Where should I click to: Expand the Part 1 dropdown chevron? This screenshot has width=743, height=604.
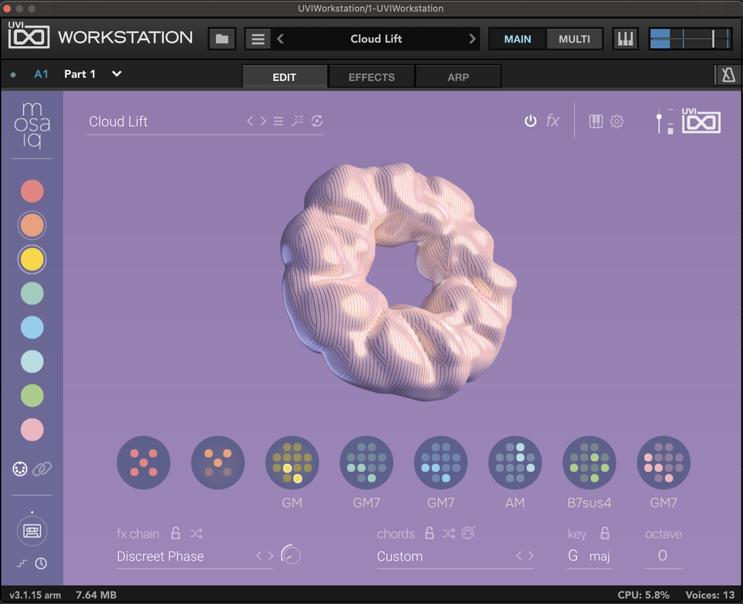[x=116, y=74]
